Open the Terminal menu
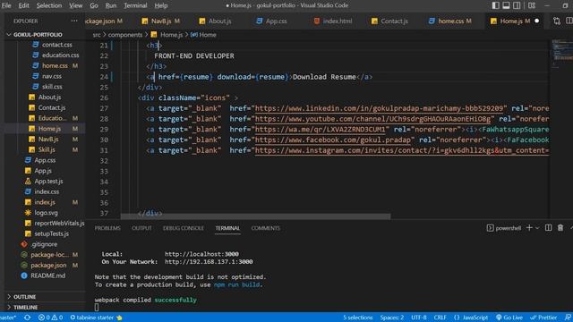This screenshot has height=322, width=573. coord(135,5)
